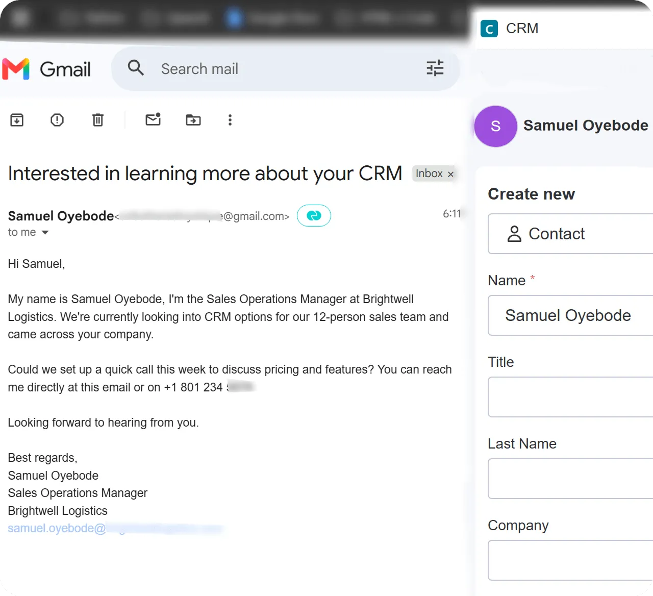Click the Company input field

coord(570,560)
